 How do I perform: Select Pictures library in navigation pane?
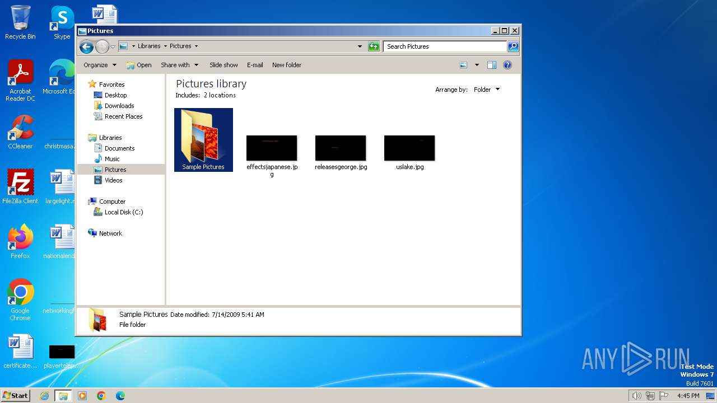(115, 170)
